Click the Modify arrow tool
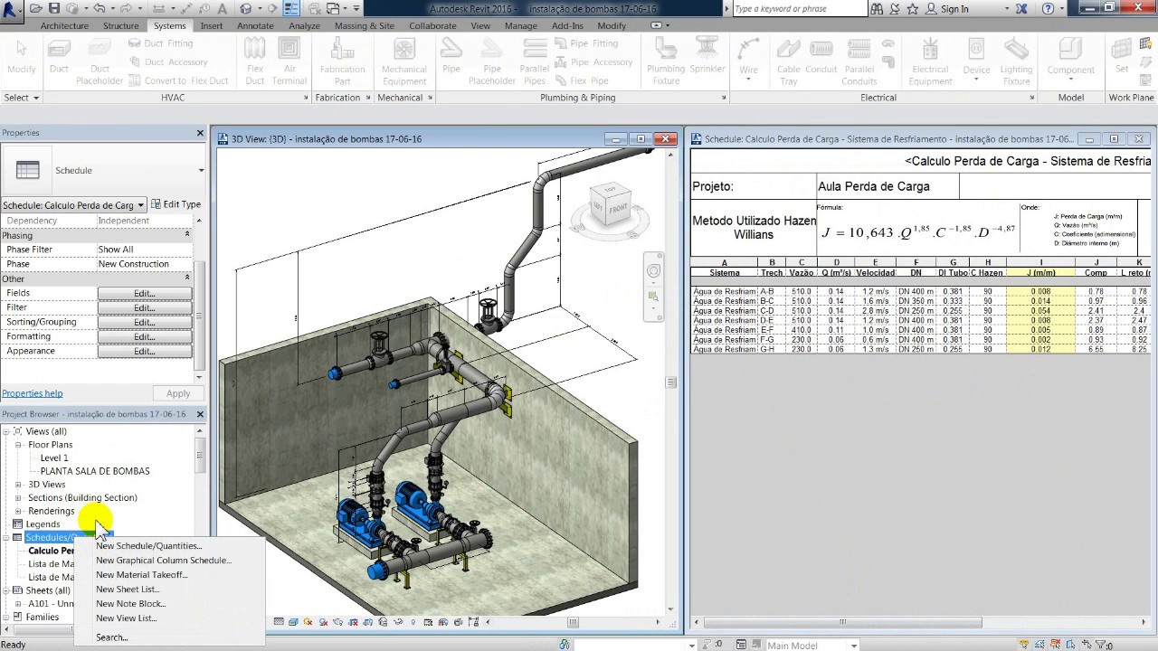 point(21,56)
